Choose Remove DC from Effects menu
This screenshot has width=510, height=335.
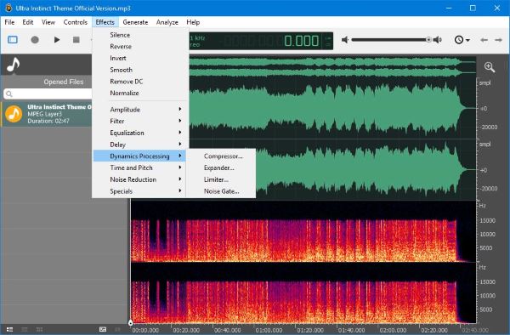click(x=139, y=82)
